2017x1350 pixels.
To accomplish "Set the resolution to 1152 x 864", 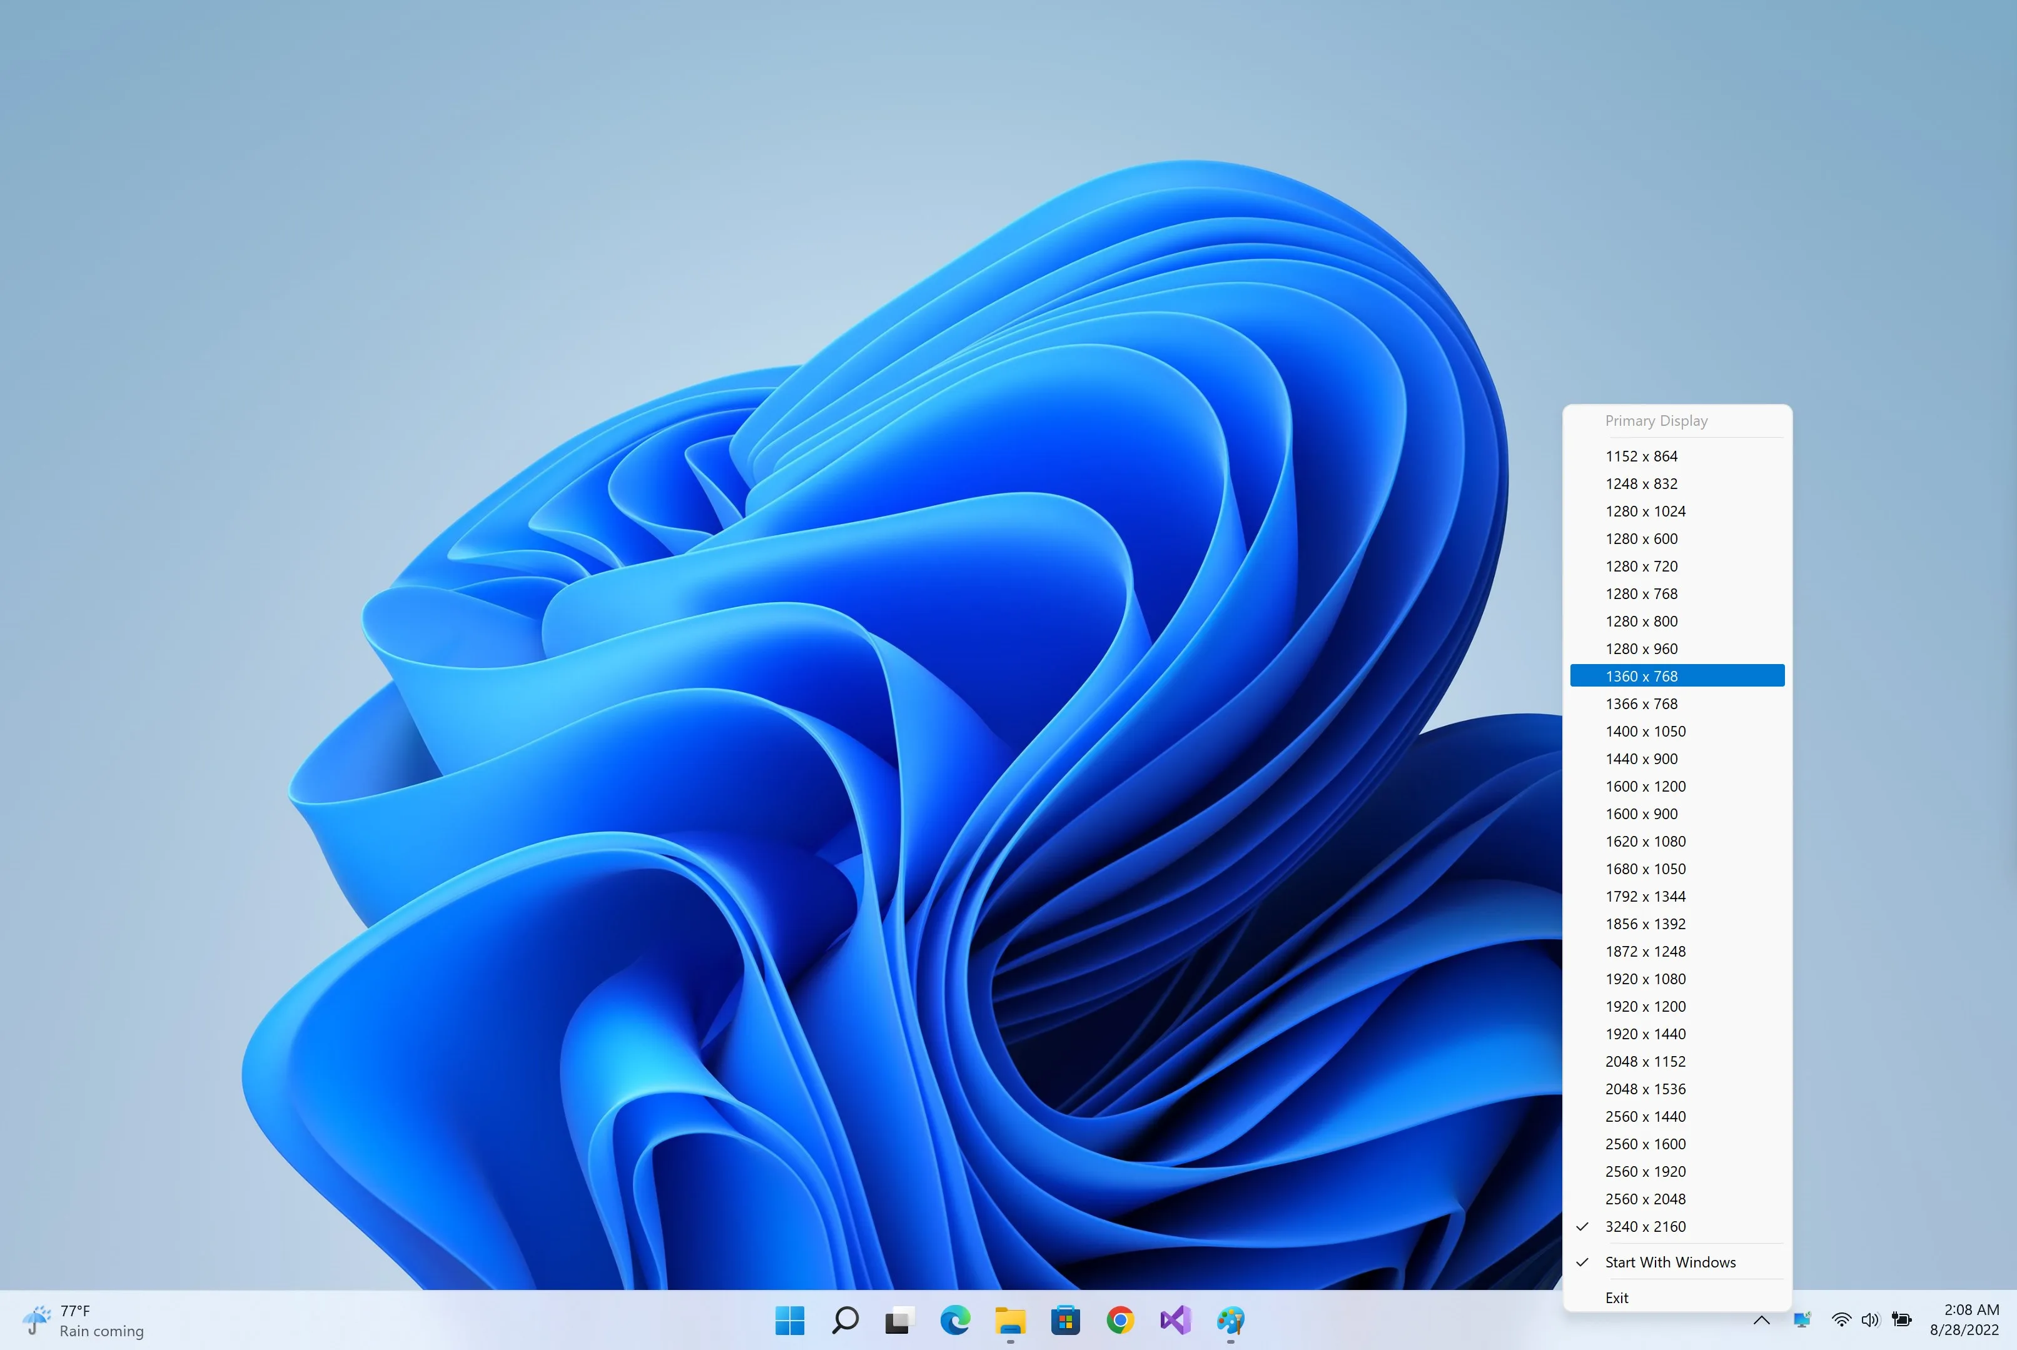I will (1677, 456).
